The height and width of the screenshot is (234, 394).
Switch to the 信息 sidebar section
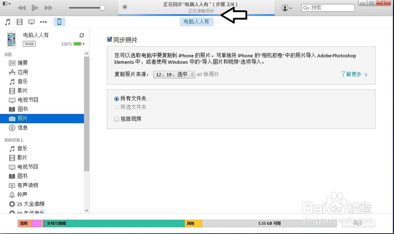click(23, 127)
